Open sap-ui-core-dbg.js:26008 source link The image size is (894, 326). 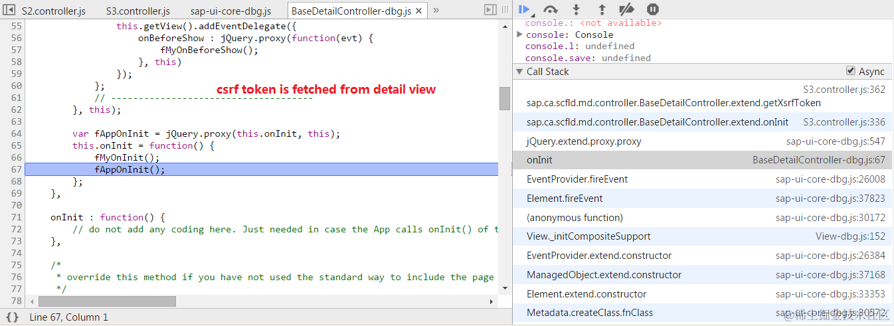(830, 179)
